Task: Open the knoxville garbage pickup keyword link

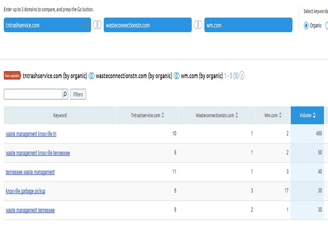Action: (x=26, y=191)
